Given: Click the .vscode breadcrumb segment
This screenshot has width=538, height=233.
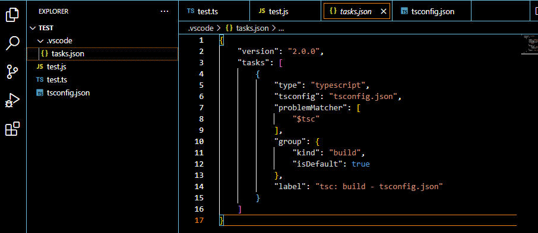Looking at the screenshot, I should [201, 28].
